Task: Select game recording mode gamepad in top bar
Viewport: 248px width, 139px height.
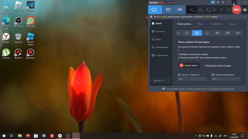Action: 180,10
